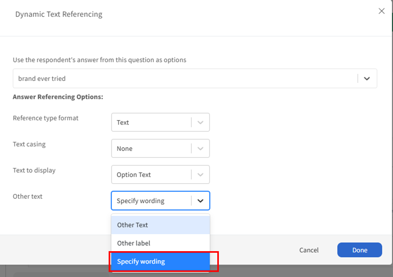Image resolution: width=393 pixels, height=277 pixels.
Task: Click the Other text 'Specify wording' combo box
Action: [x=151, y=201]
